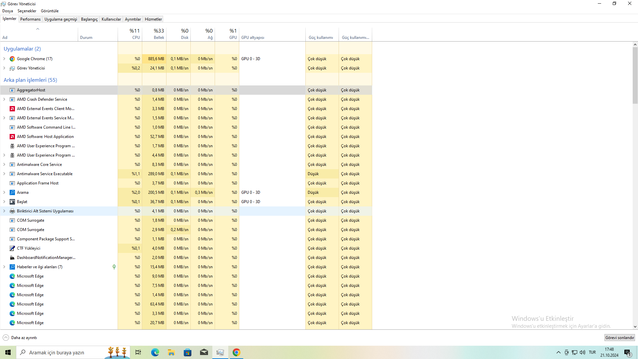Image resolution: width=638 pixels, height=359 pixels.
Task: Switch to the Ayrıntılar tab
Action: coord(133,19)
